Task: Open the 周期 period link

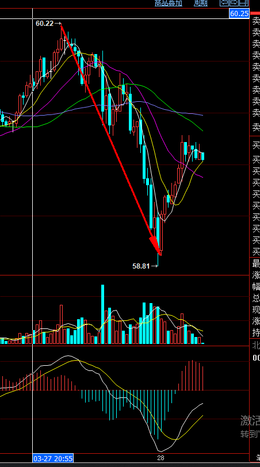Action: 201,3
